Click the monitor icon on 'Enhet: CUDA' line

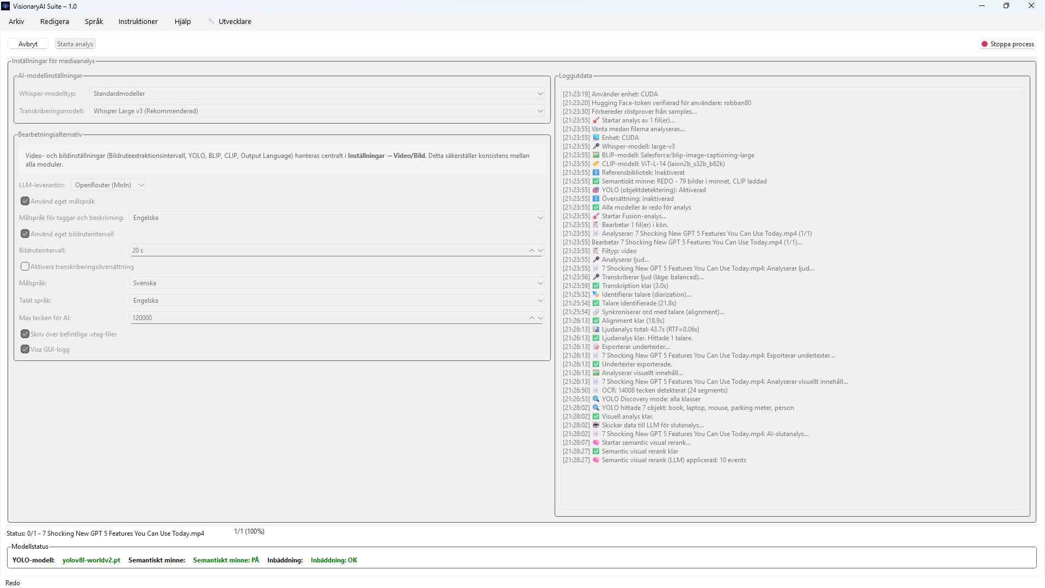596,138
